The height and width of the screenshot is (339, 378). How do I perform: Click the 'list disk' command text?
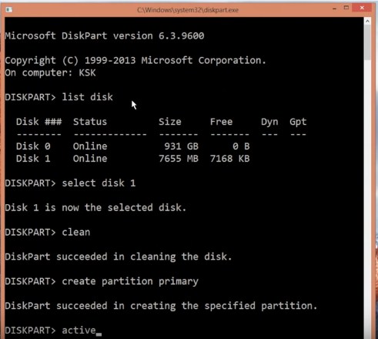(87, 97)
